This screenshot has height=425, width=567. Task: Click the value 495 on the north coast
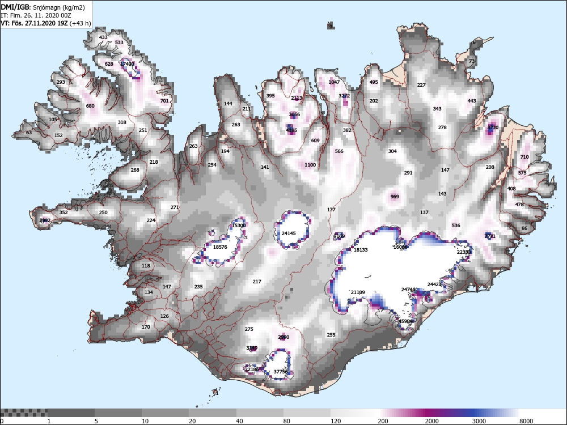[374, 82]
